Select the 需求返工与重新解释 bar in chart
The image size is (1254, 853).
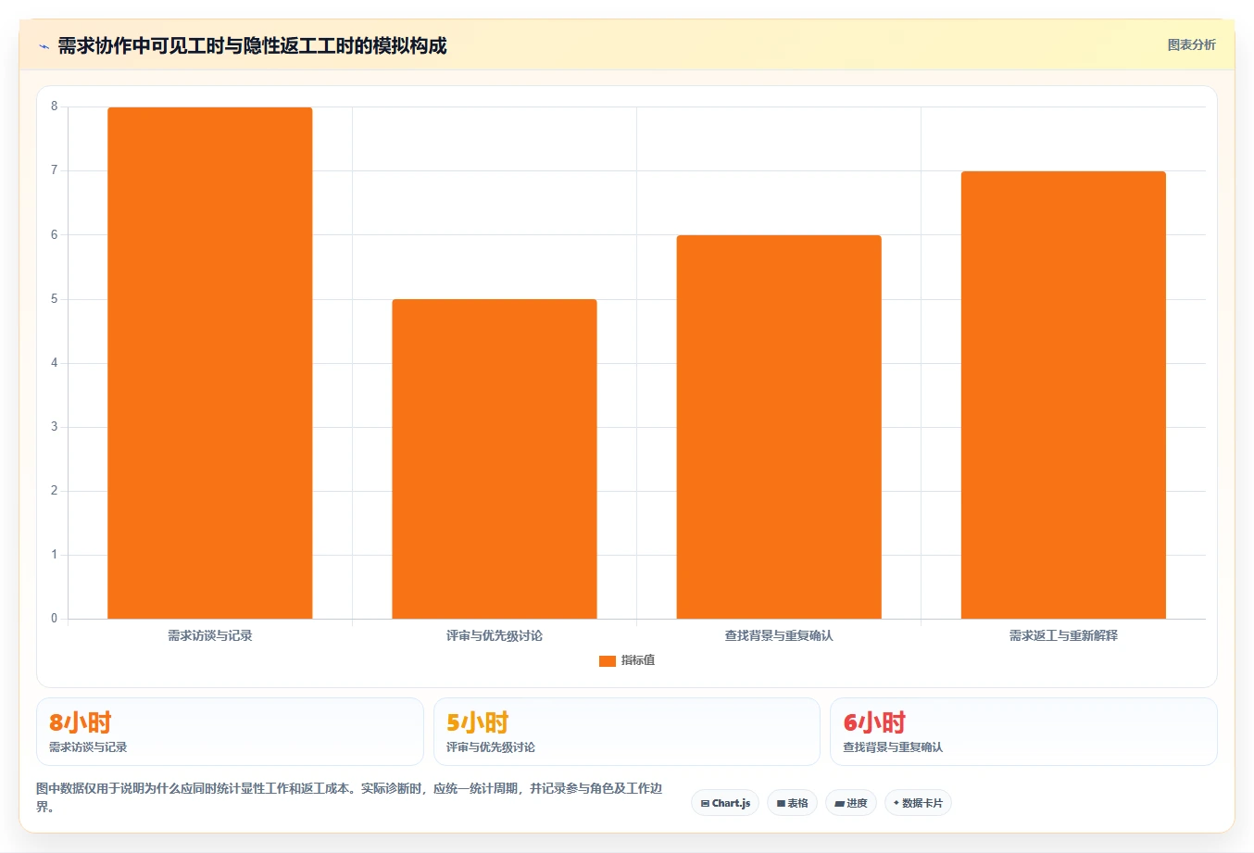1063,395
